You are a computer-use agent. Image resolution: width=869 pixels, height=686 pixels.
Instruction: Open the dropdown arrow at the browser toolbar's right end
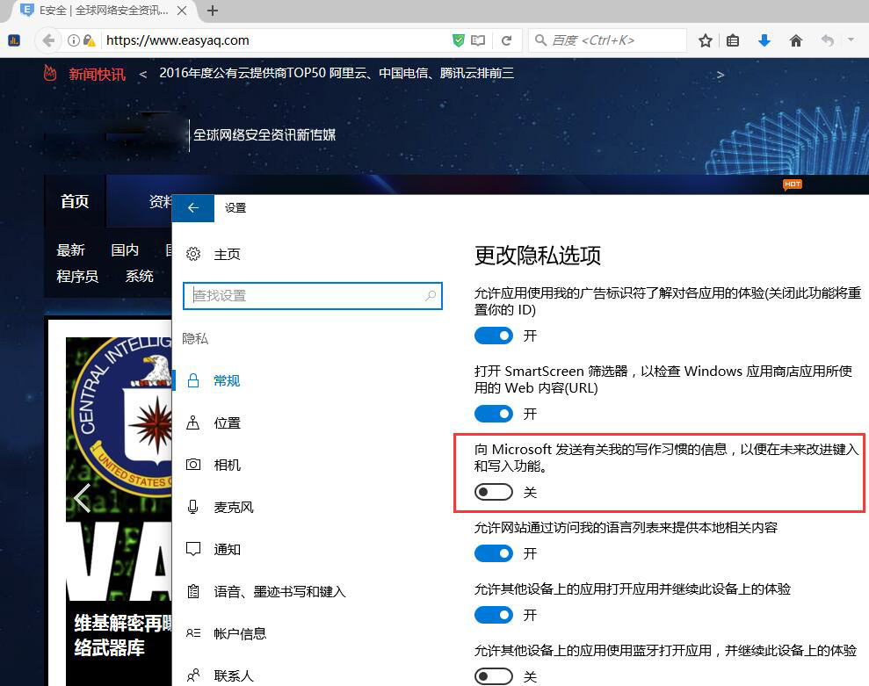tap(851, 40)
